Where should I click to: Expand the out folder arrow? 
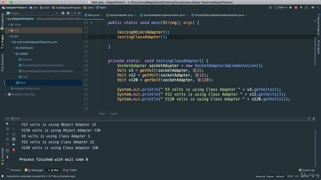coord(9,30)
